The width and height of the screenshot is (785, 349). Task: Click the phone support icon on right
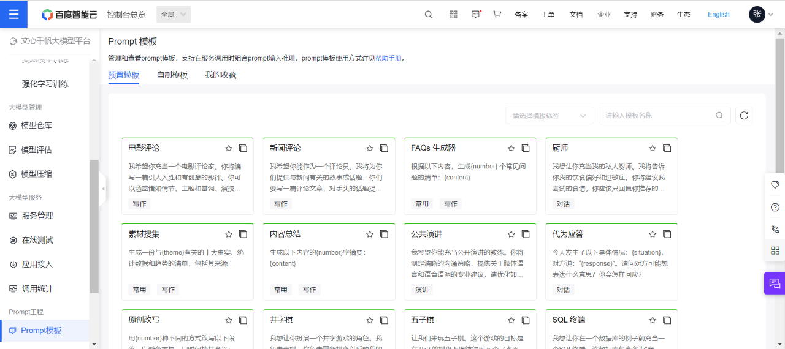click(x=775, y=229)
